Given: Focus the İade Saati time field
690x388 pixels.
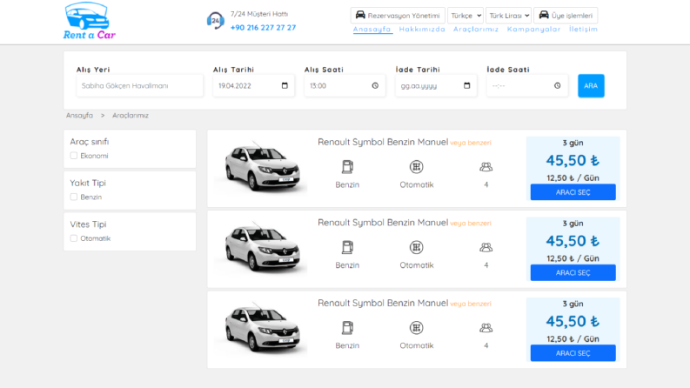Looking at the screenshot, I should [527, 85].
